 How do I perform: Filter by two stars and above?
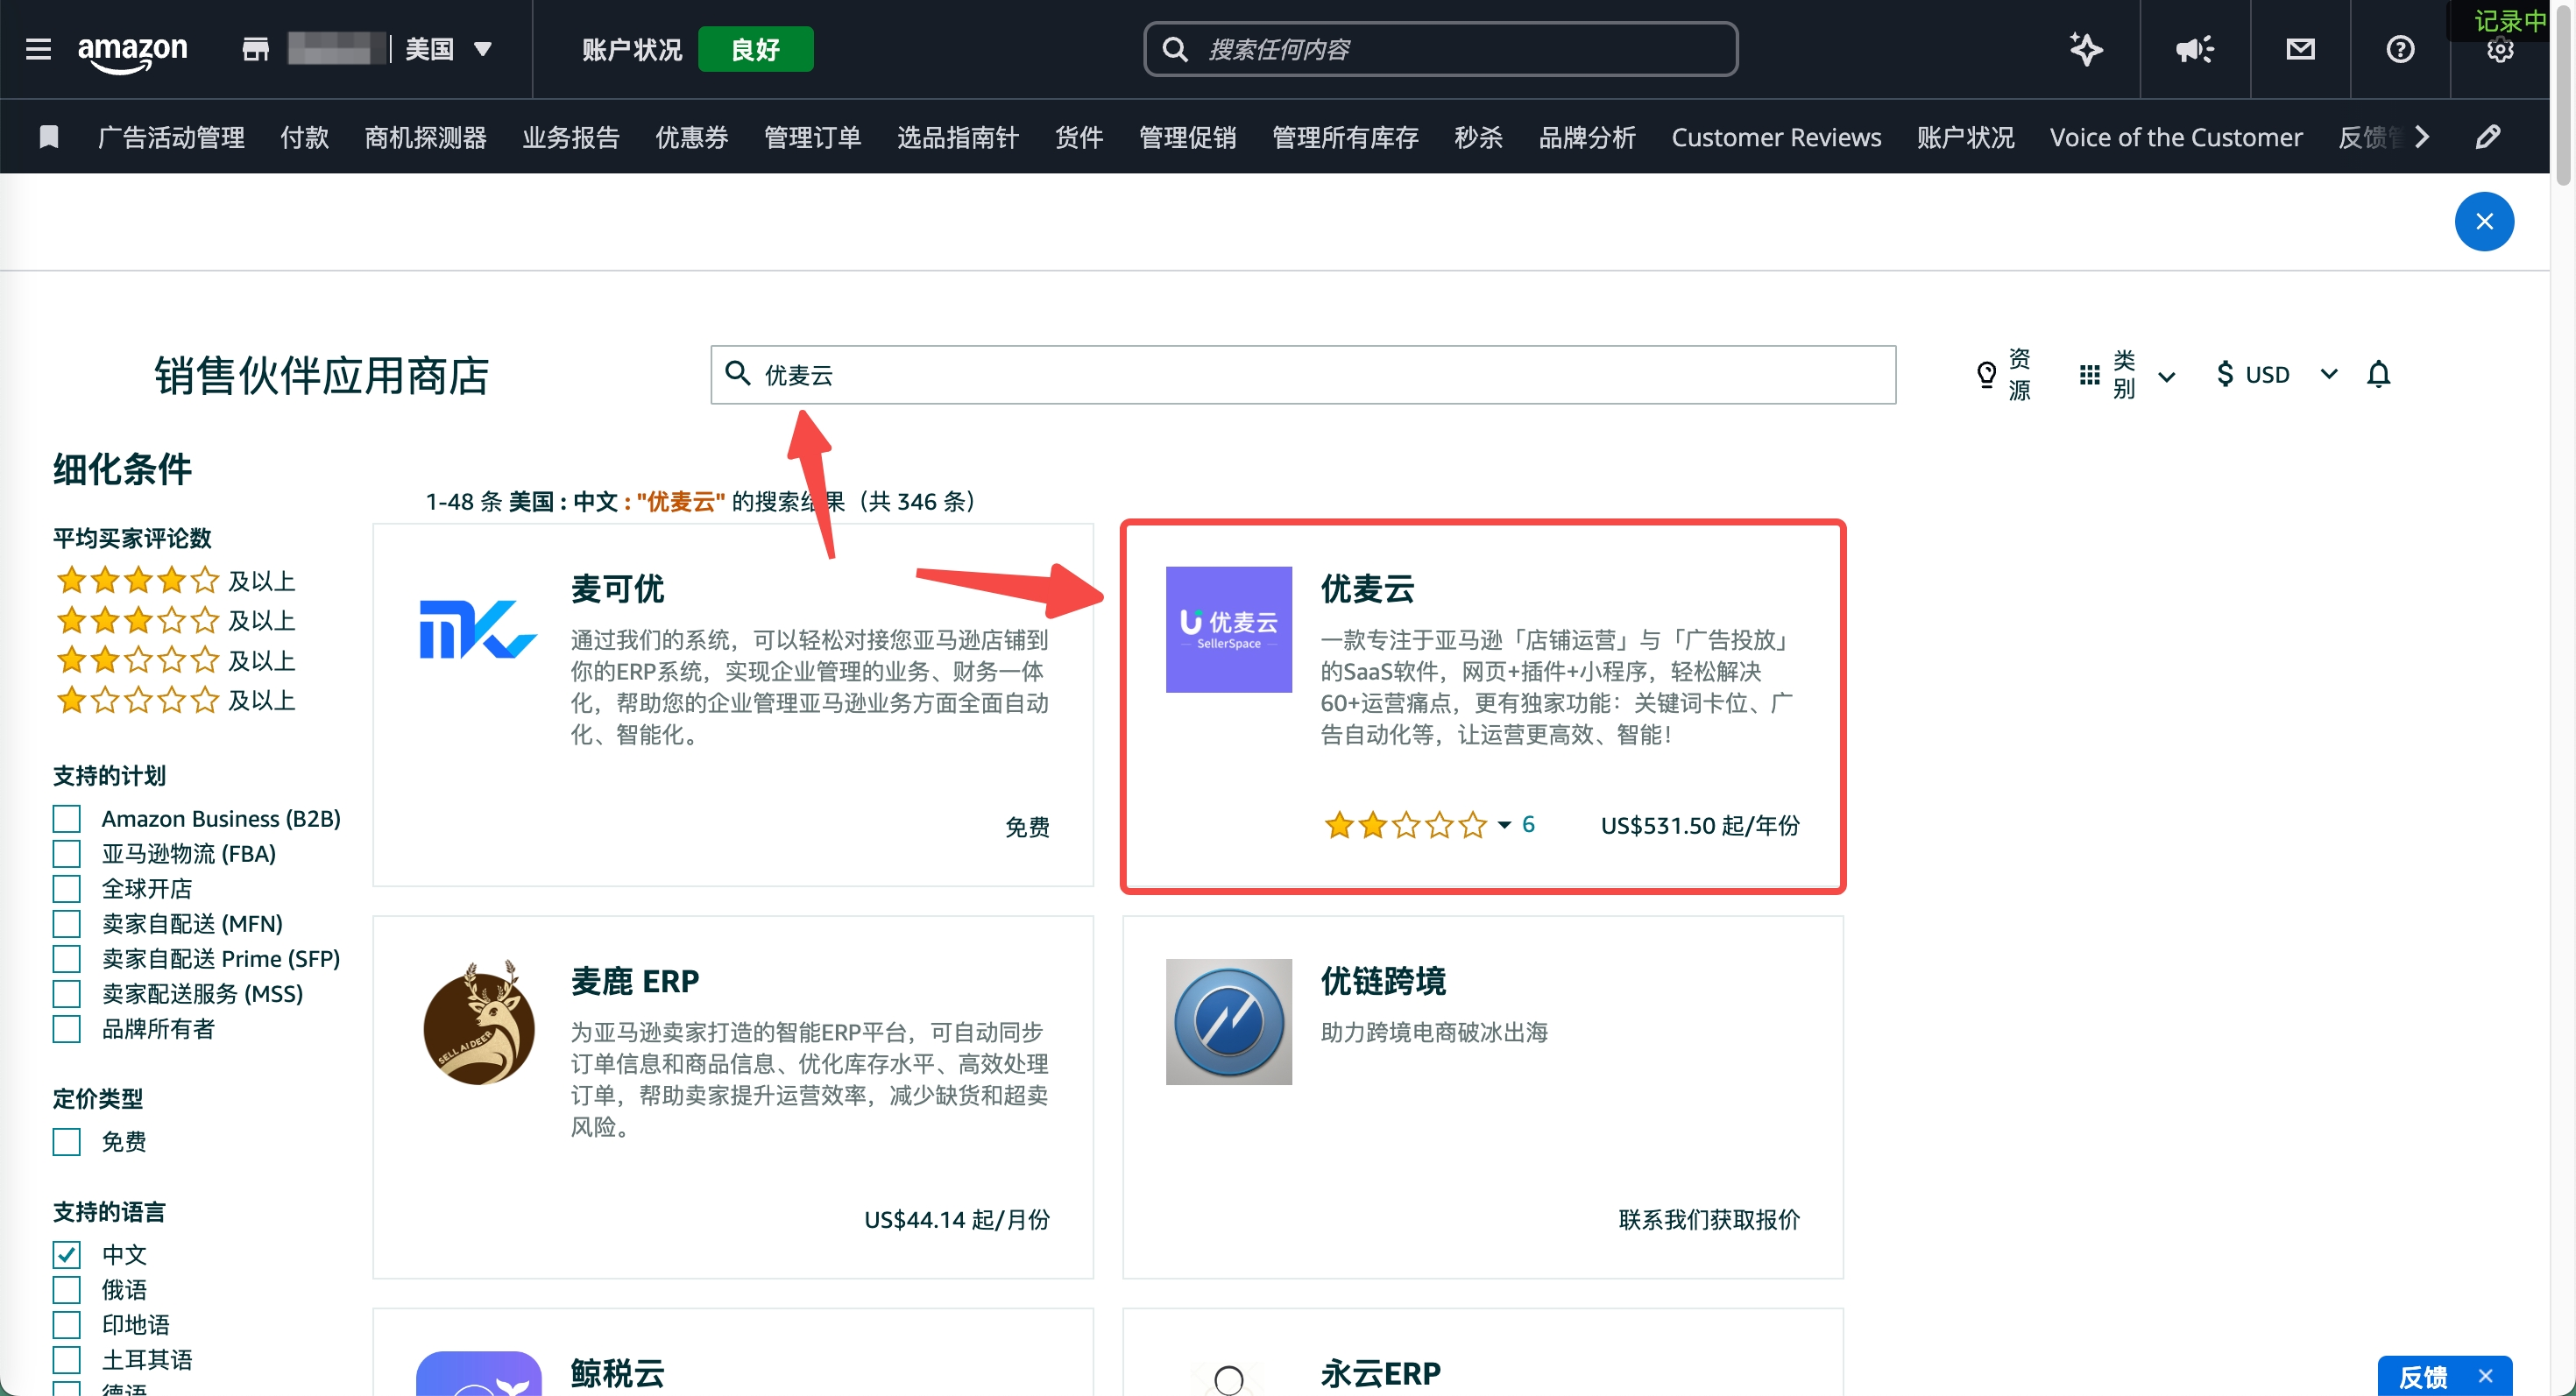[x=176, y=660]
